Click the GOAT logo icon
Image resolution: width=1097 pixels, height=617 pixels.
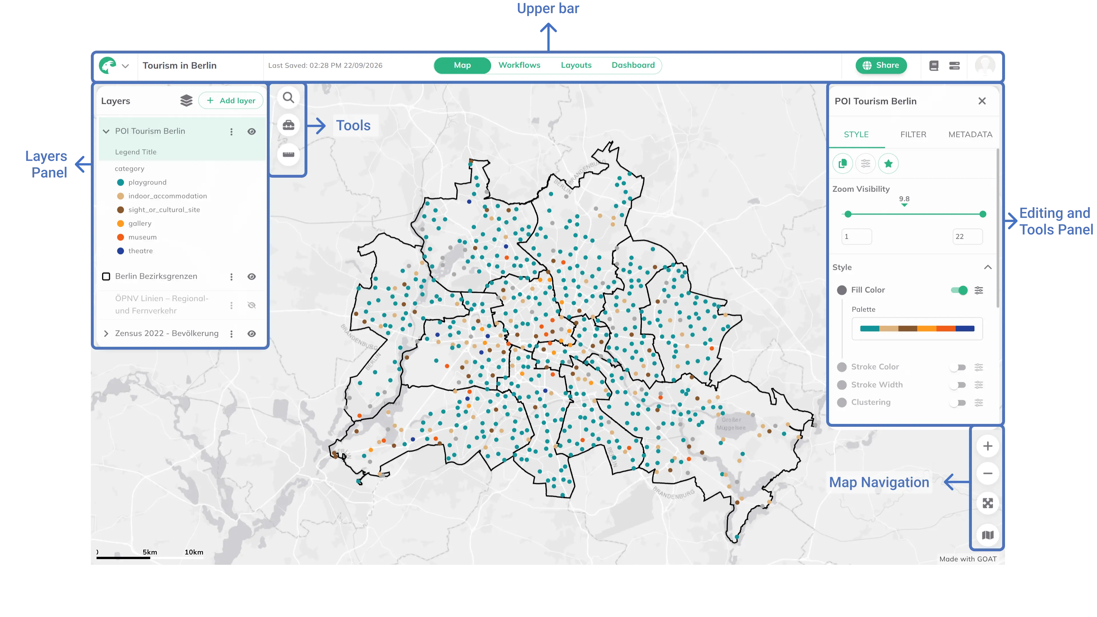(107, 66)
